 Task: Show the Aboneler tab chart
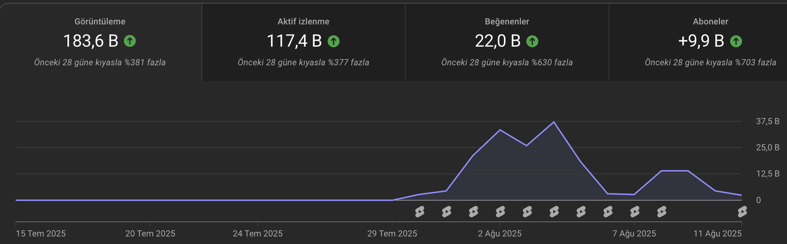coord(710,22)
